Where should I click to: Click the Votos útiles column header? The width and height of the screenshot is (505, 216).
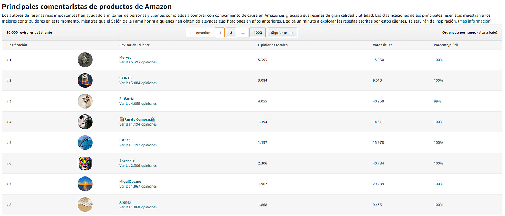click(x=382, y=45)
